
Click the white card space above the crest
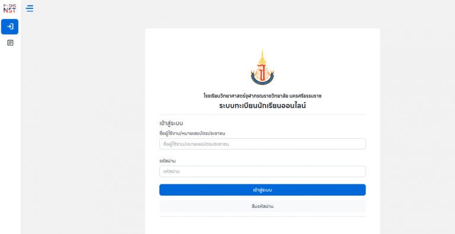pyautogui.click(x=262, y=38)
